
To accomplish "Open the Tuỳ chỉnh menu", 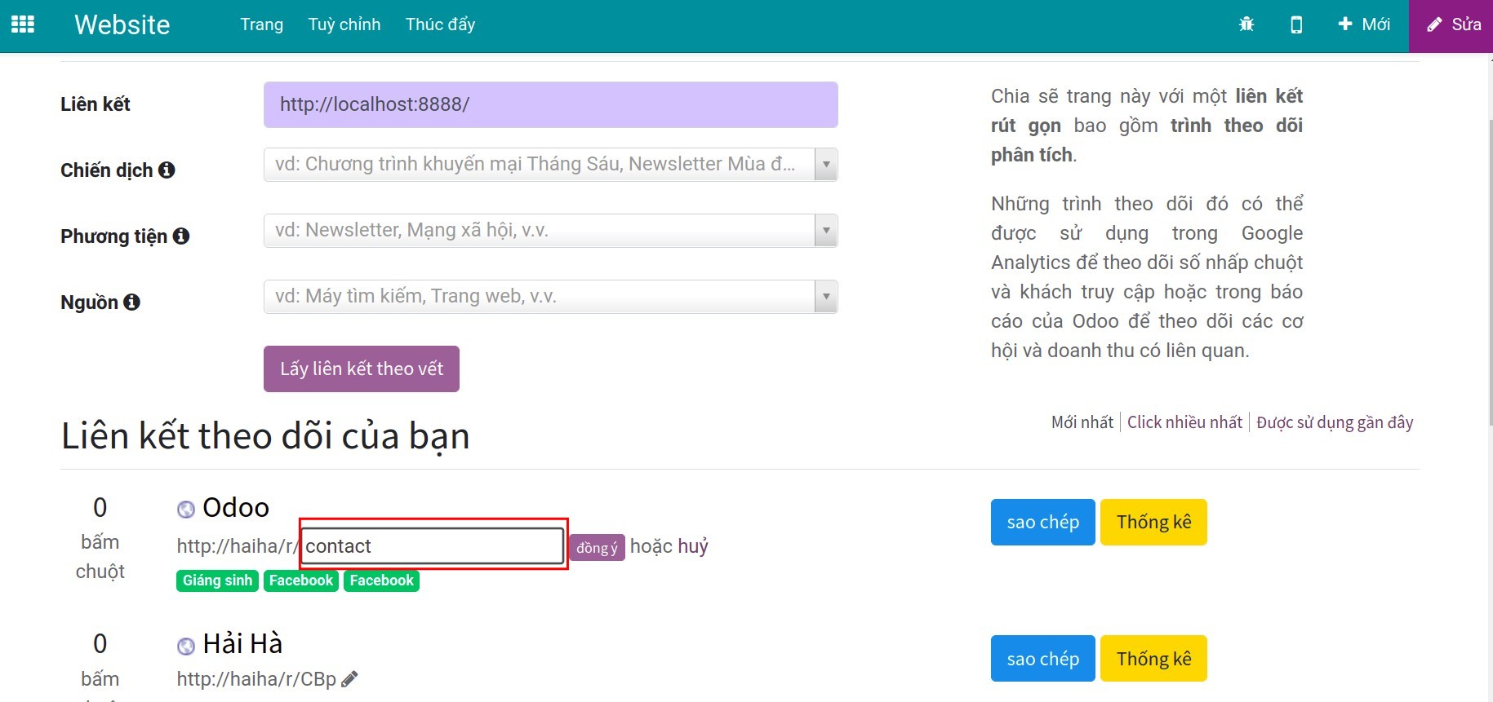I will (x=344, y=24).
